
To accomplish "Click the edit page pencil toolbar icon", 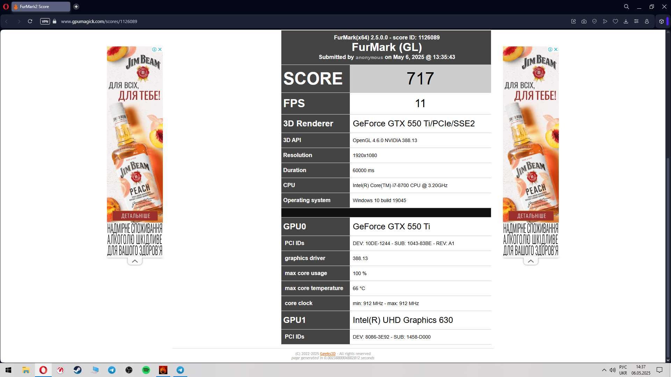I will tap(573, 21).
